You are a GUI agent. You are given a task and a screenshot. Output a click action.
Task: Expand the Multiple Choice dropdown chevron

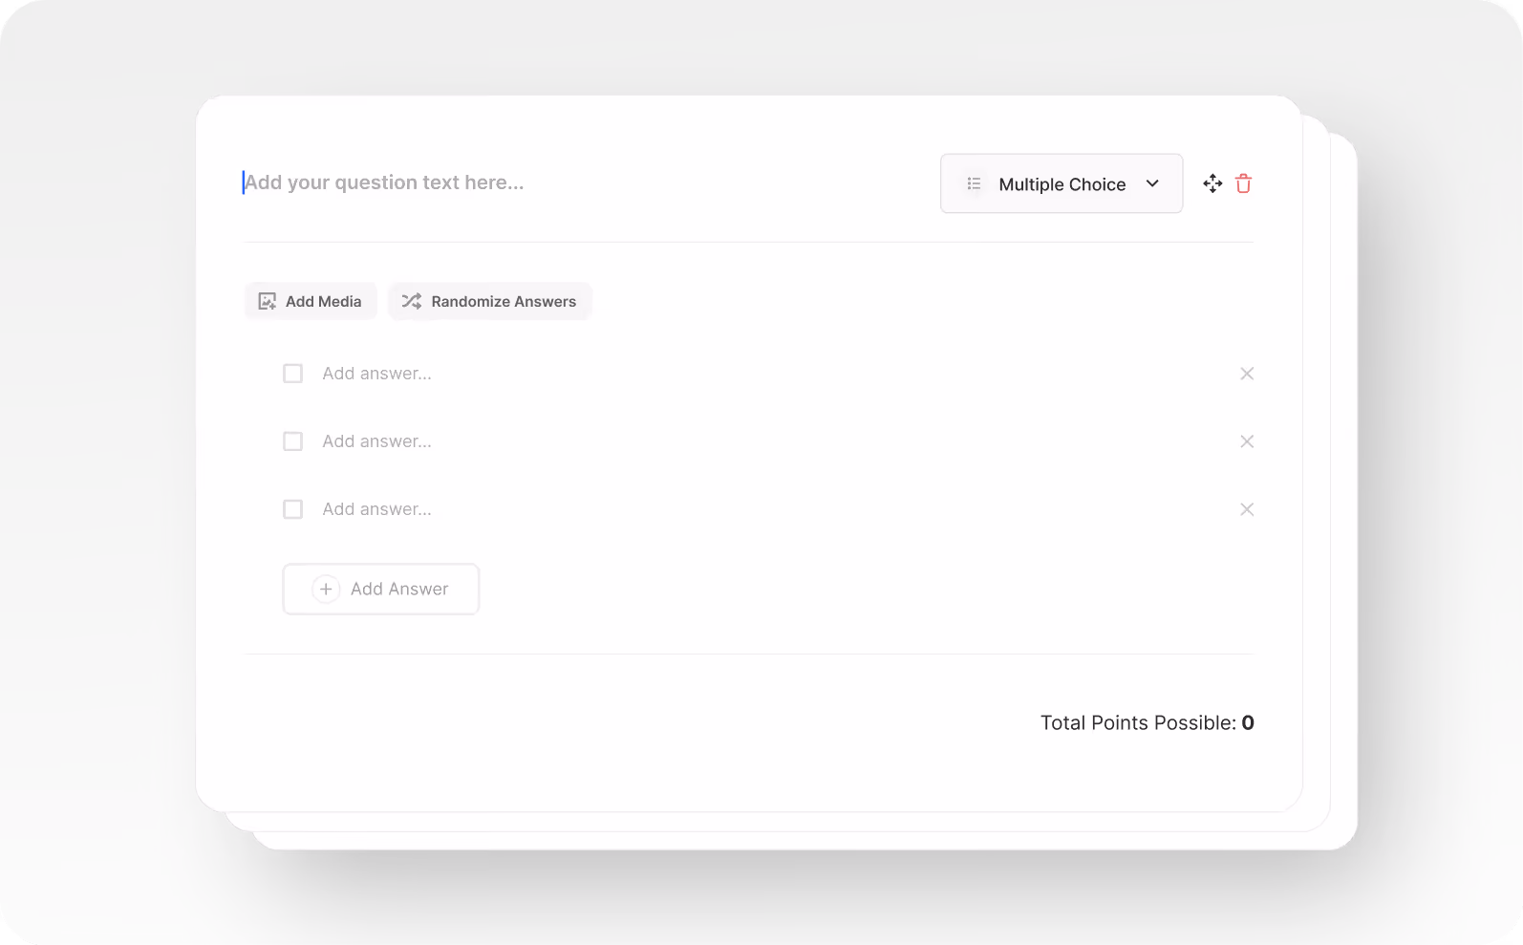(x=1152, y=183)
